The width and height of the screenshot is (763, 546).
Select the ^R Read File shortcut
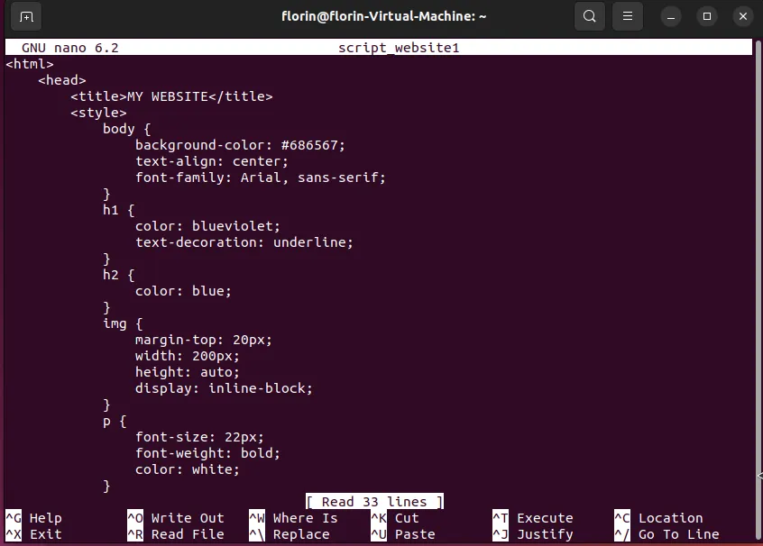(x=176, y=534)
